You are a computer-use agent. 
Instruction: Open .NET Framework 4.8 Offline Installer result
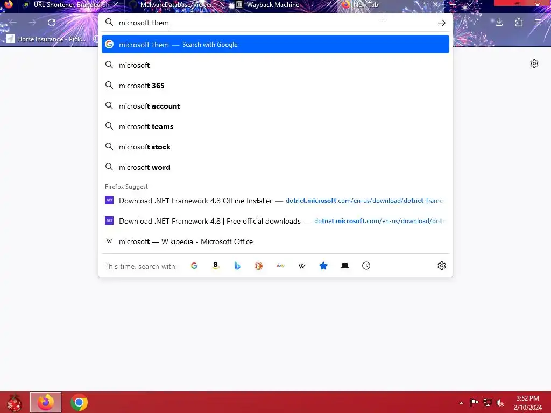click(x=275, y=201)
